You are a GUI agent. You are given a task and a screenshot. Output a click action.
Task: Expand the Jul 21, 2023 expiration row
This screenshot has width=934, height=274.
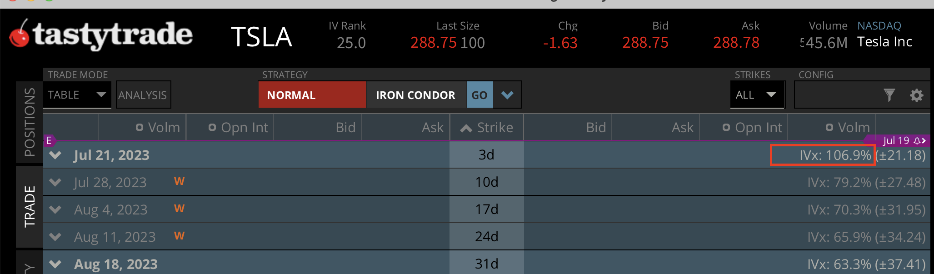(55, 155)
